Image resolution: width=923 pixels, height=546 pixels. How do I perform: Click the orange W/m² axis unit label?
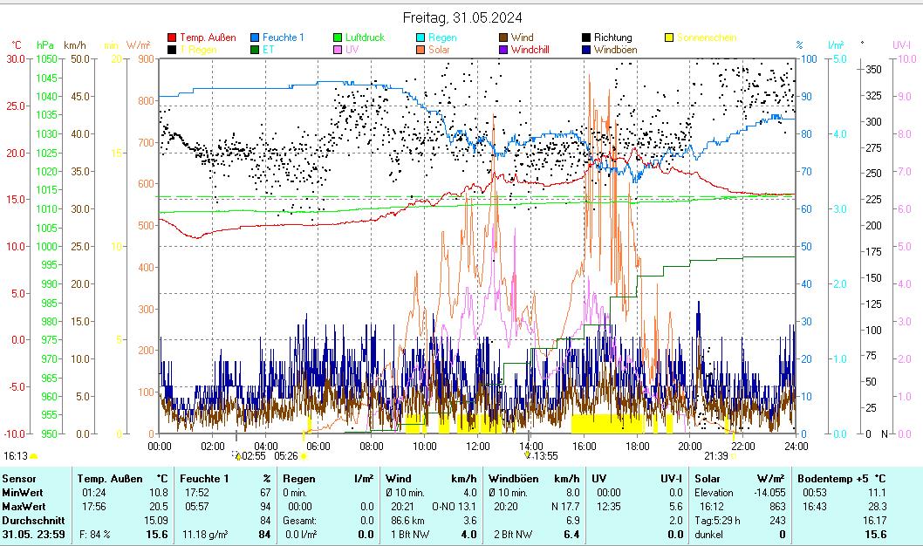[x=139, y=45]
